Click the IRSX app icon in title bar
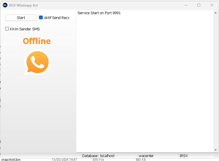Screen dimensions: 219x161 [5, 5]
